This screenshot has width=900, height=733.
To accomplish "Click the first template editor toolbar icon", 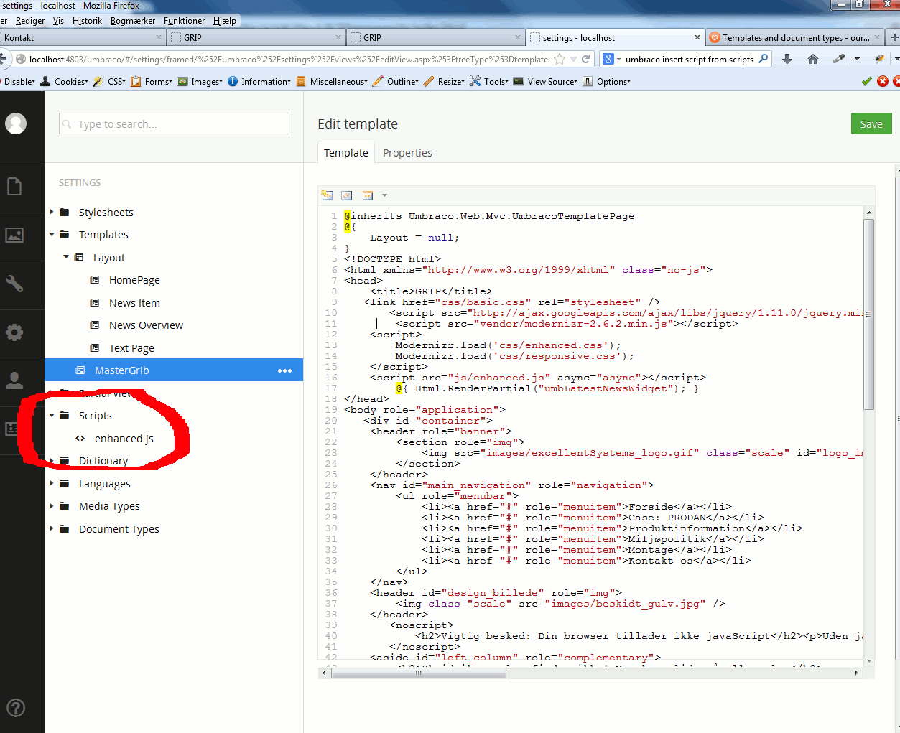I will point(328,195).
